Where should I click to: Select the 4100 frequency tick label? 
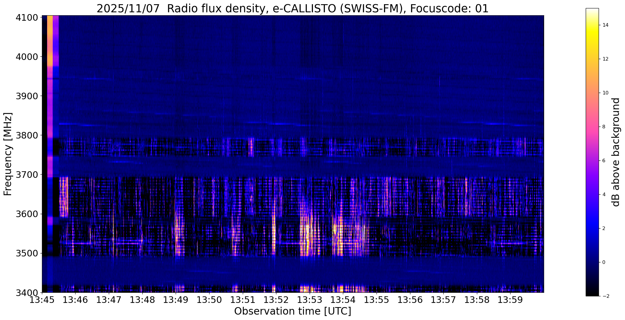pos(27,18)
